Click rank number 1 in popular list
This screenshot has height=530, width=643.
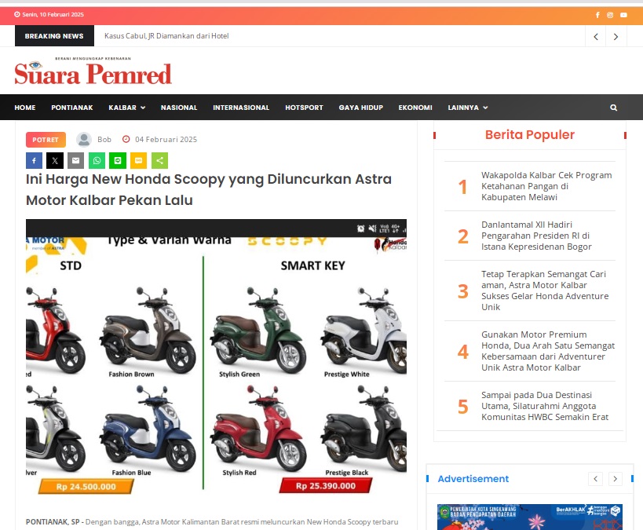pyautogui.click(x=462, y=187)
